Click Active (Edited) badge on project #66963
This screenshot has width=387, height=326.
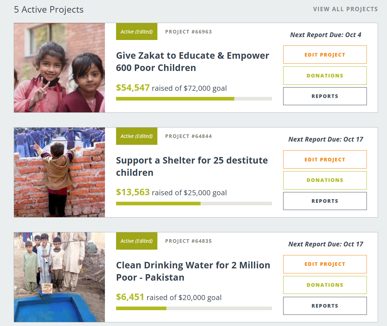click(137, 32)
